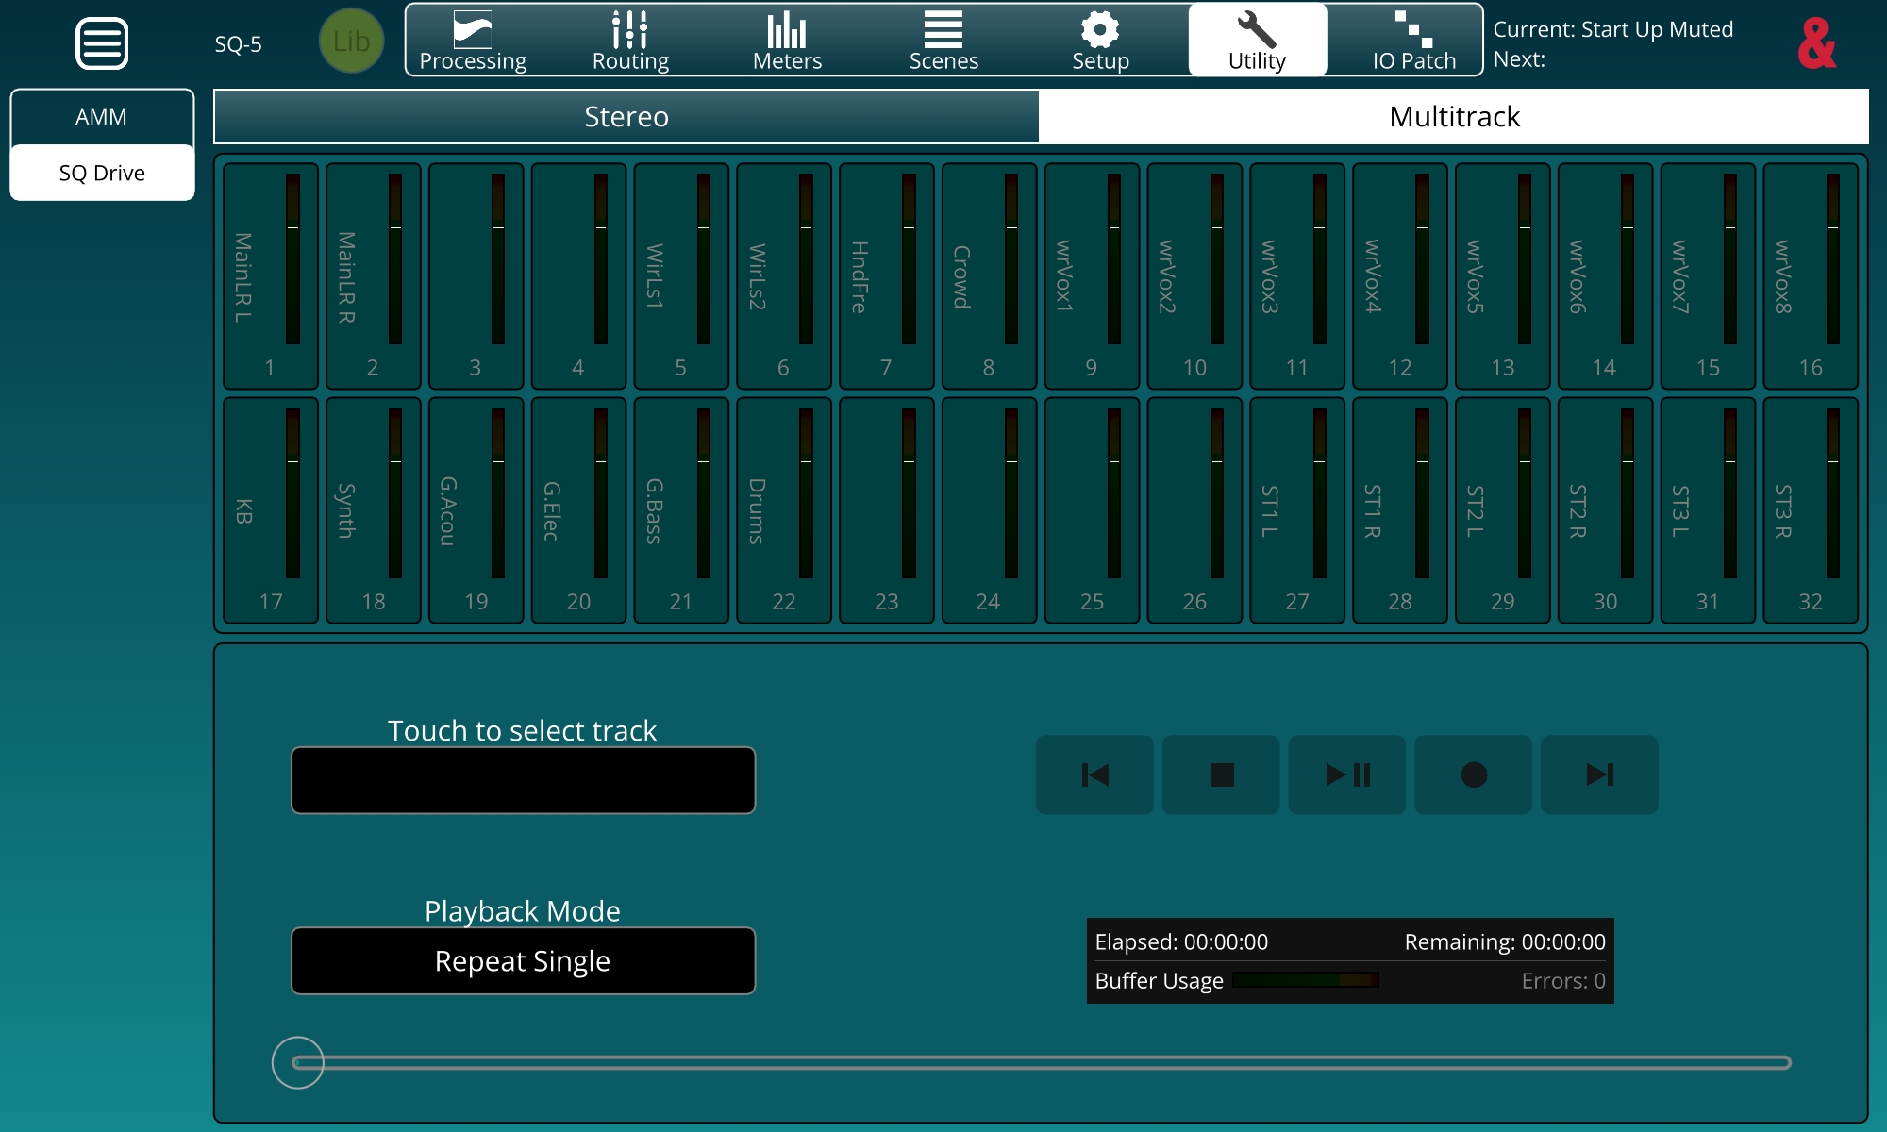
Task: Toggle play/pause transport button
Action: pos(1346,774)
